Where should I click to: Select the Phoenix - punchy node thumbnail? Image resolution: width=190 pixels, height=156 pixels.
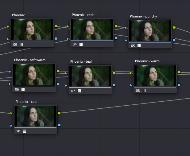pos(150,31)
